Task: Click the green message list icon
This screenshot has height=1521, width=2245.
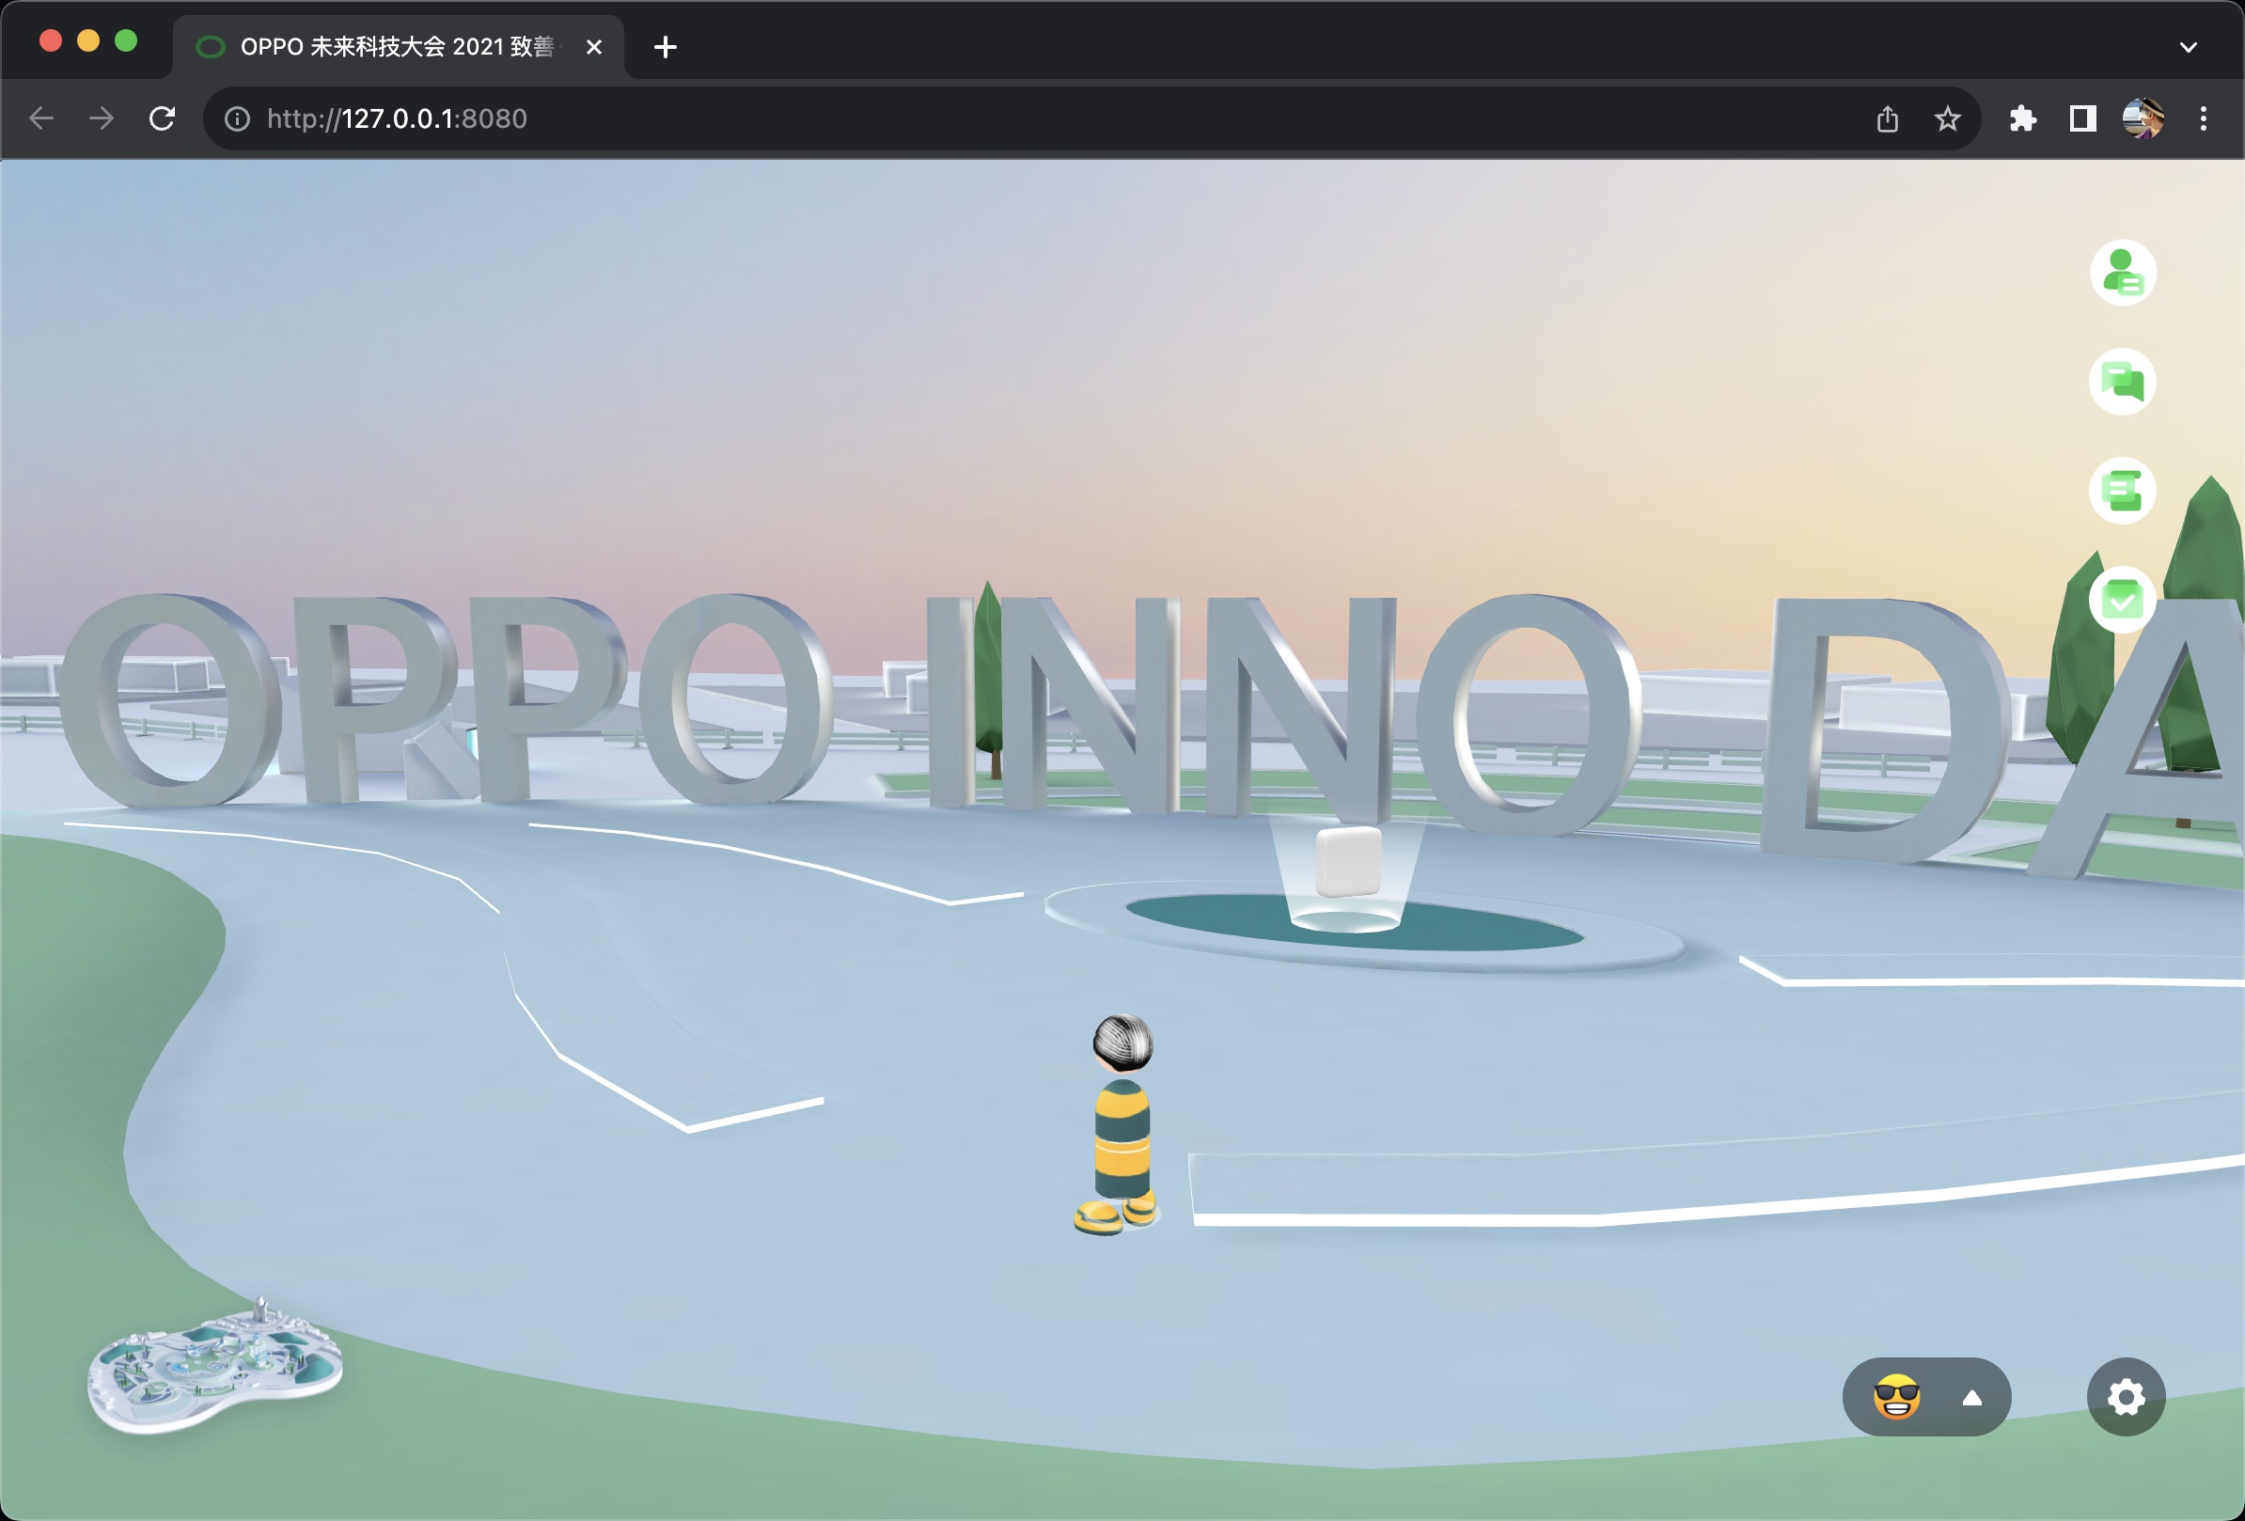Action: [x=2123, y=491]
